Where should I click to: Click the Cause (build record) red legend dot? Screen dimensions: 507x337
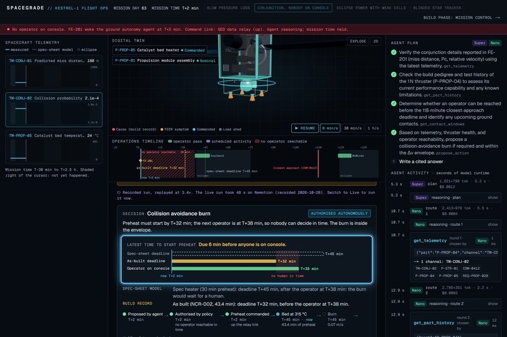pyautogui.click(x=113, y=129)
